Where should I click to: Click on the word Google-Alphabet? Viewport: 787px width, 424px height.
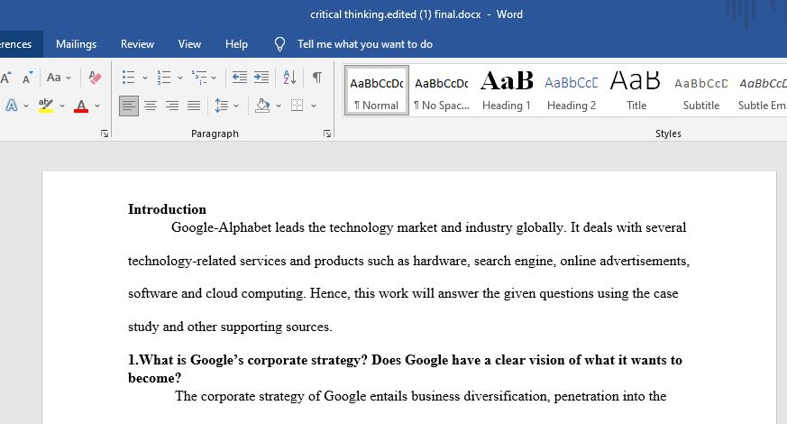[222, 227]
